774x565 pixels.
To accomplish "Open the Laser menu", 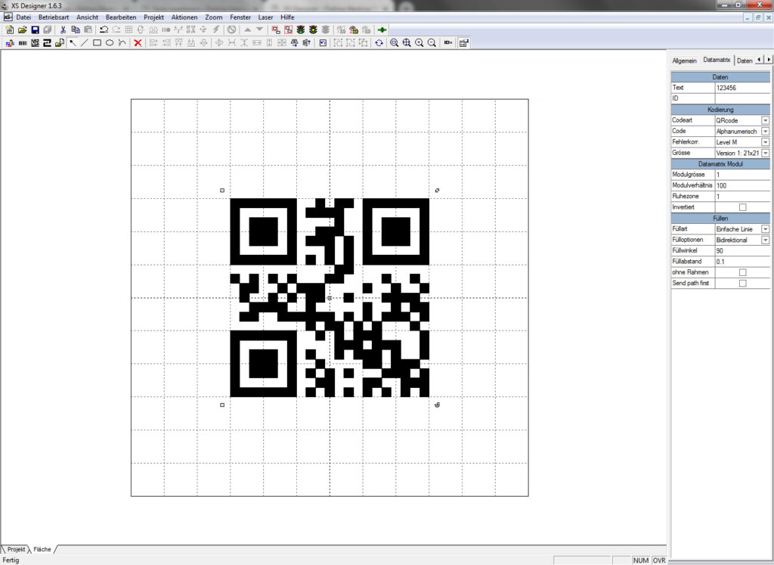I will (x=265, y=17).
